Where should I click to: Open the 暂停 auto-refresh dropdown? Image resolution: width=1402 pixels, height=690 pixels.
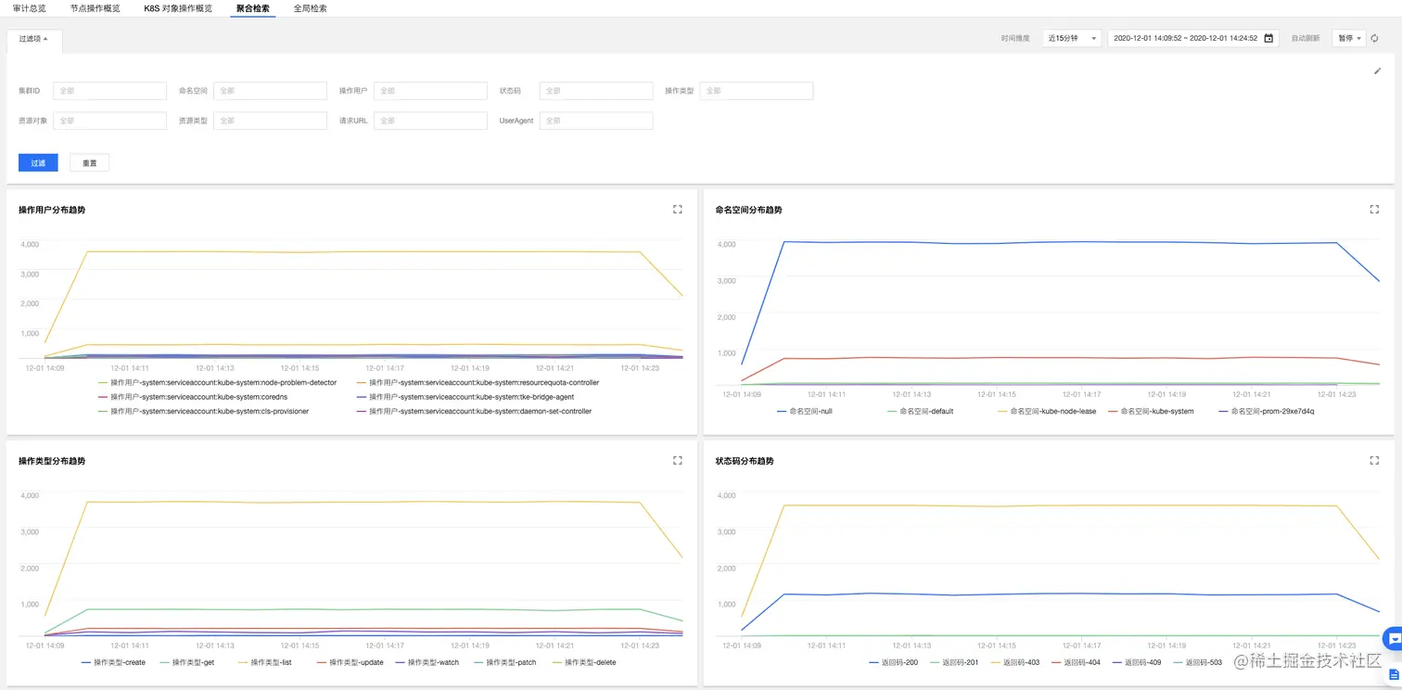tap(1349, 38)
